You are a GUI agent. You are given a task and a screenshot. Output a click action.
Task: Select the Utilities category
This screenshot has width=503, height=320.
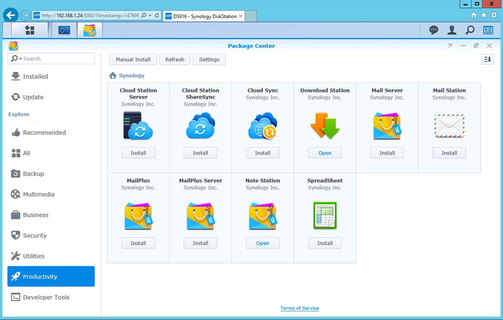pos(51,256)
